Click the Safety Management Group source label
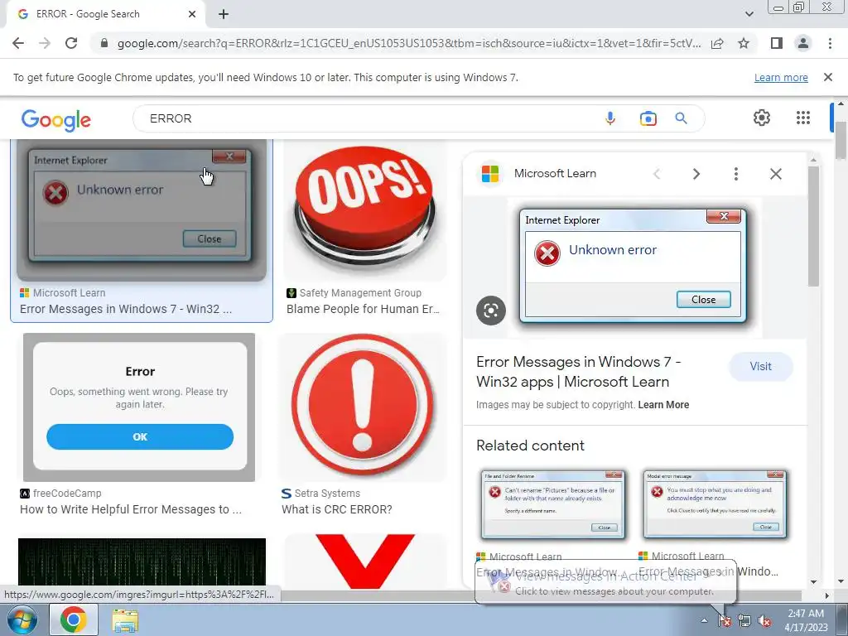The image size is (848, 636). [x=360, y=293]
